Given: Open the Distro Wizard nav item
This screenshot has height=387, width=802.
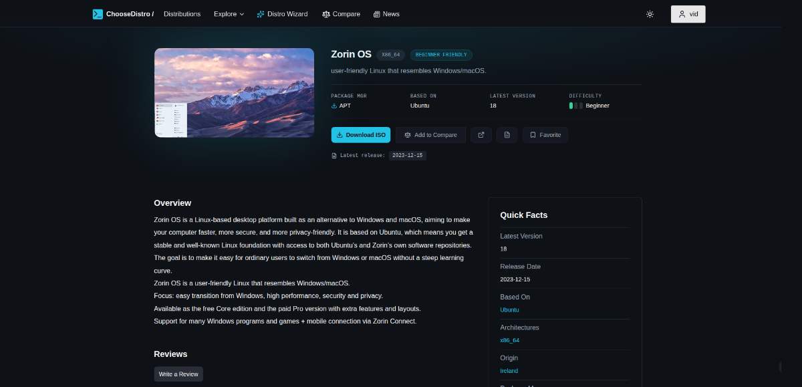Looking at the screenshot, I should click(x=282, y=14).
